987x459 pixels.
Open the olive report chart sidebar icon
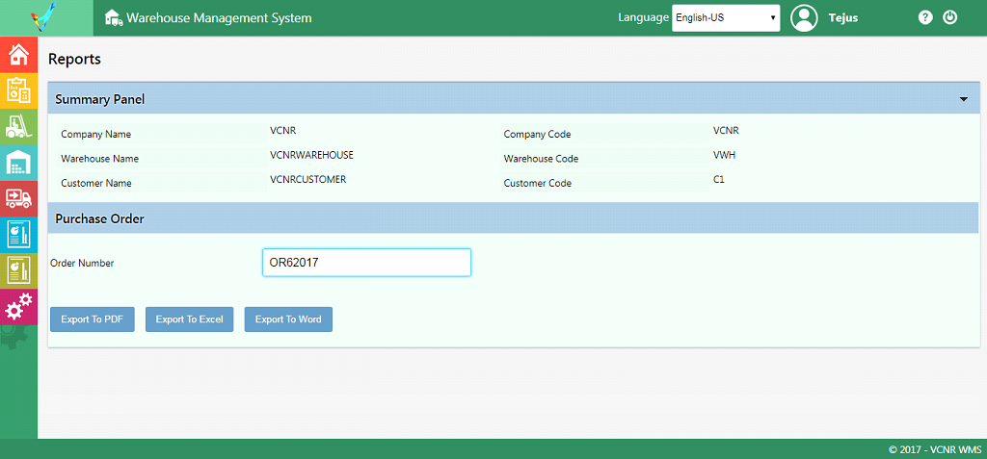click(18, 270)
